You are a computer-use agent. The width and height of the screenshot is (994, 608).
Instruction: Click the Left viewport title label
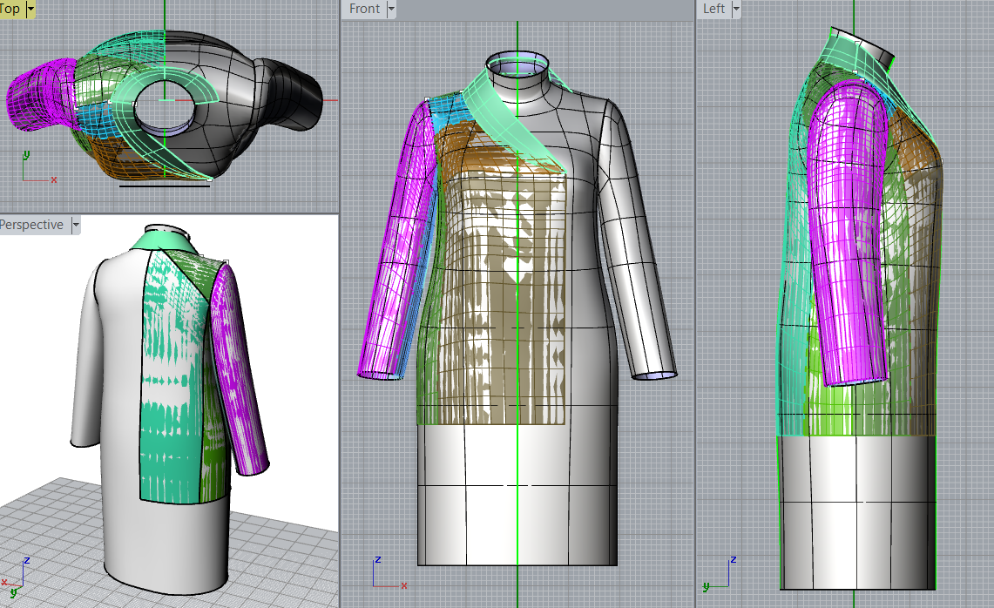(713, 9)
